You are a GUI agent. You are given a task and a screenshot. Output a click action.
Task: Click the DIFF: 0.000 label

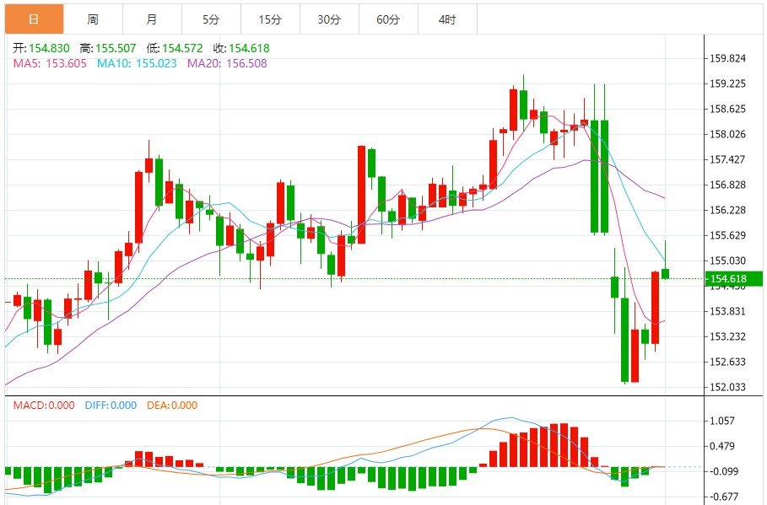[x=111, y=406]
